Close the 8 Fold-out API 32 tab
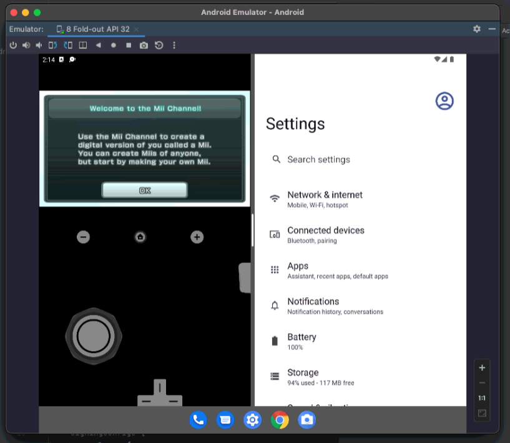 click(x=136, y=29)
